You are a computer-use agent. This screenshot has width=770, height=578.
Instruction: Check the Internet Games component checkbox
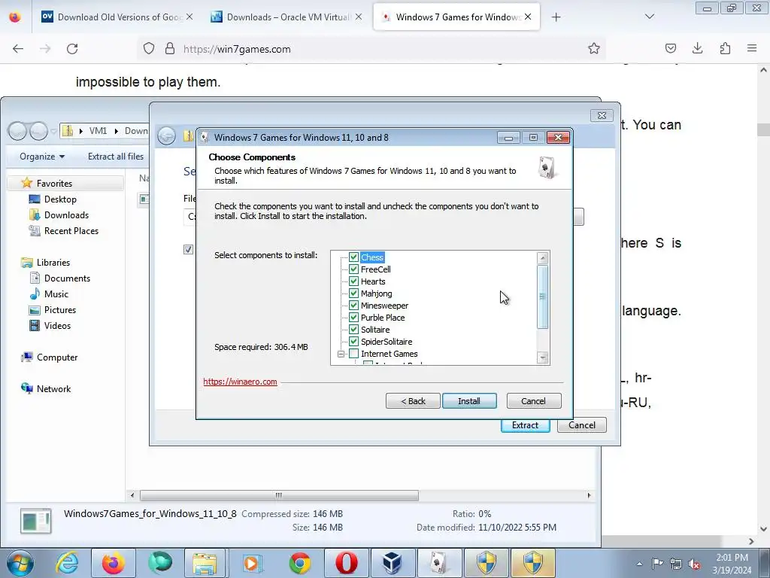coord(353,354)
